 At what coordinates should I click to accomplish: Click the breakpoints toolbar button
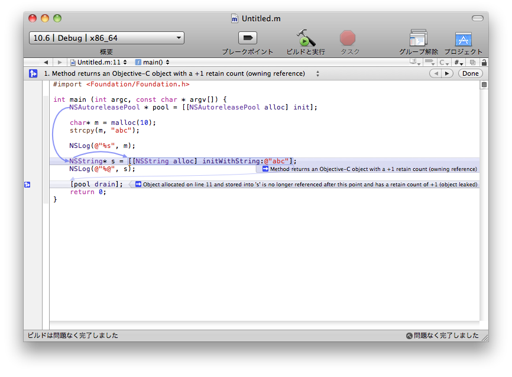[248, 38]
